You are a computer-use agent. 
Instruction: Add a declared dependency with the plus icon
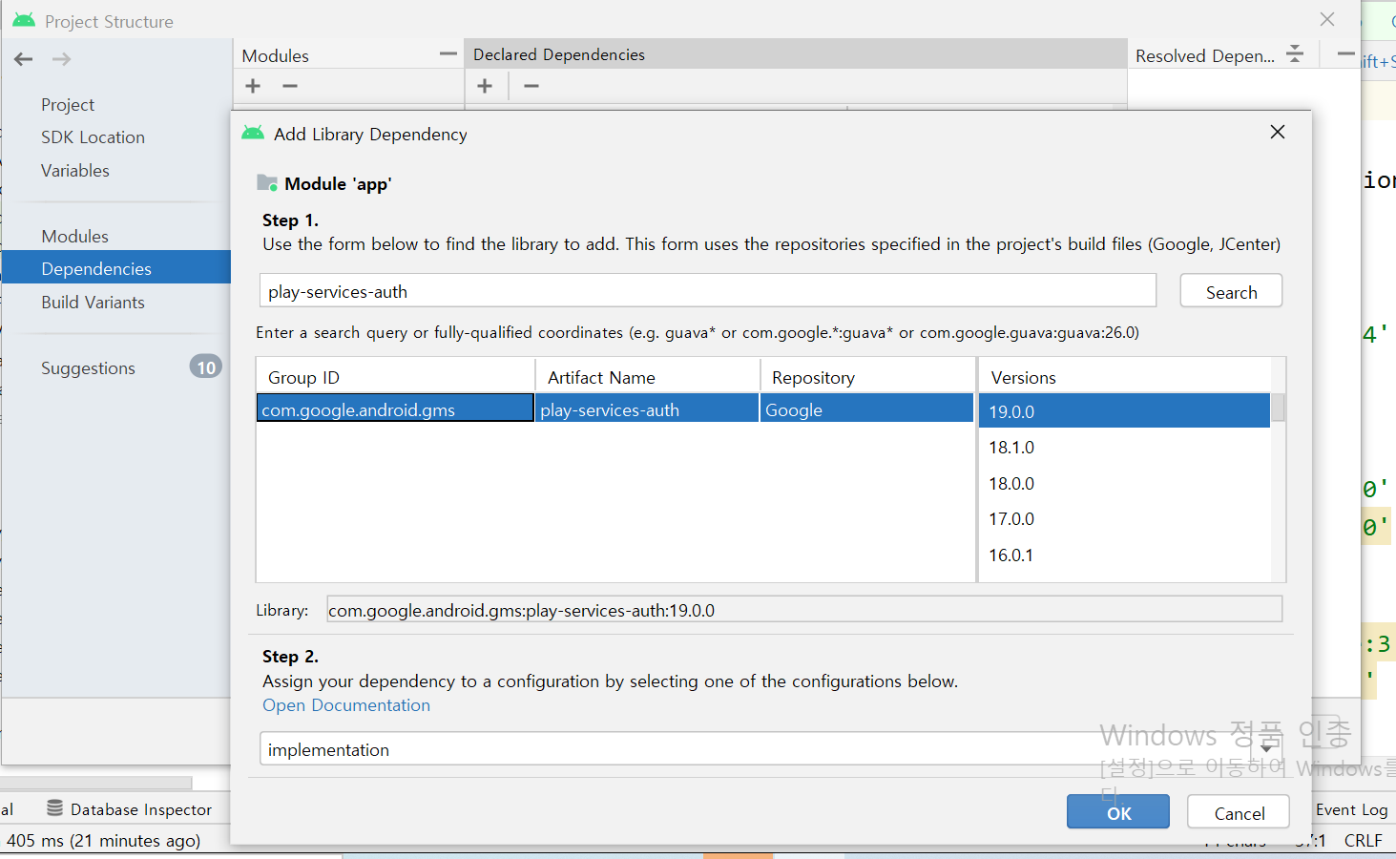[x=485, y=86]
